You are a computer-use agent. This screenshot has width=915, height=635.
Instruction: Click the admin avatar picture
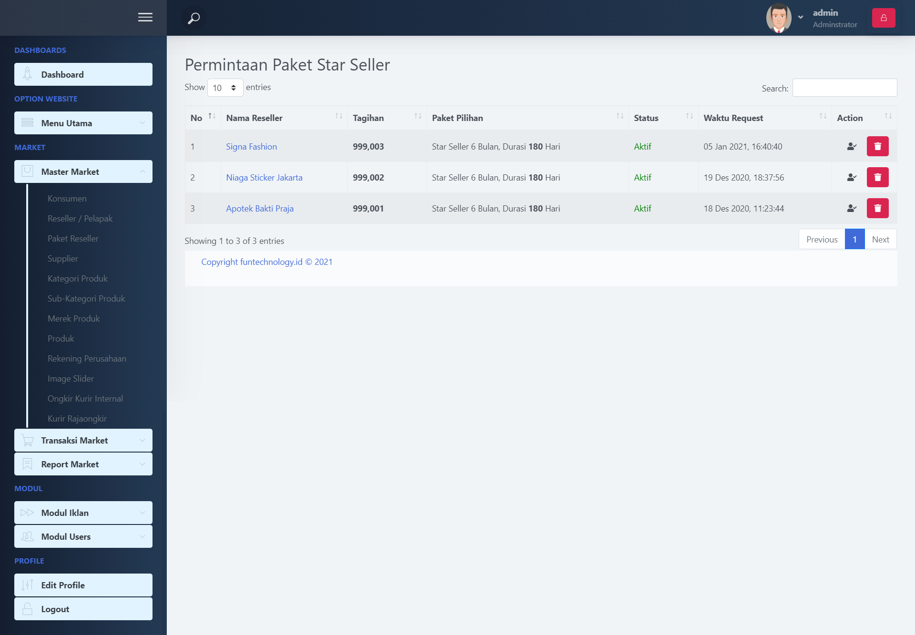click(x=779, y=18)
